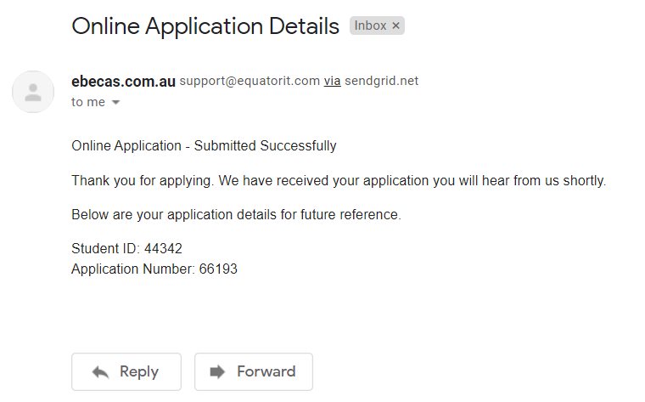Click the sender name ebecas.com.au
This screenshot has width=645, height=402.
123,81
